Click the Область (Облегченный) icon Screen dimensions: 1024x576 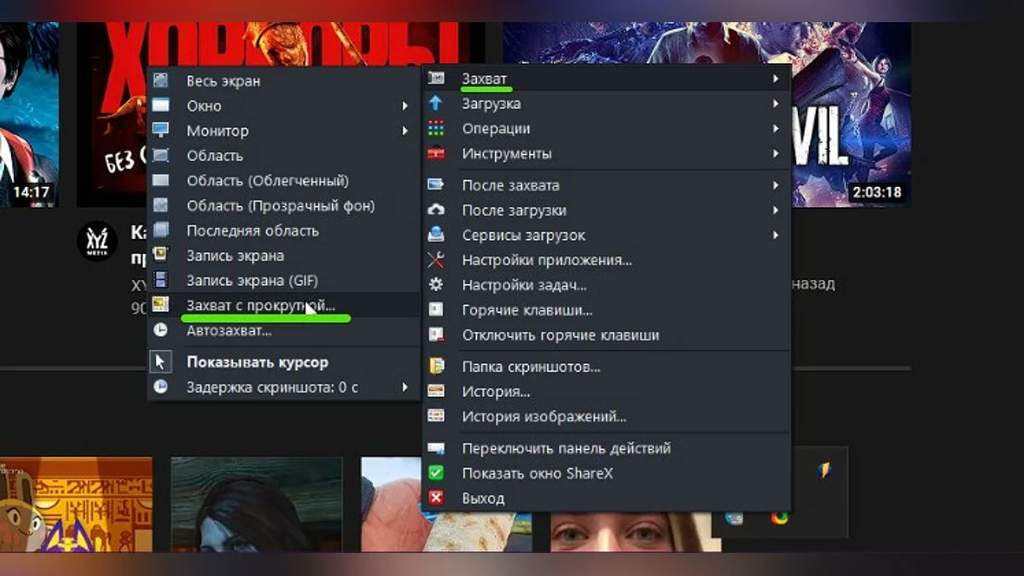[160, 181]
